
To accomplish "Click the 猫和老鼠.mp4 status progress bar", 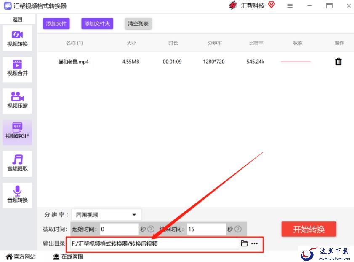I will pos(295,62).
